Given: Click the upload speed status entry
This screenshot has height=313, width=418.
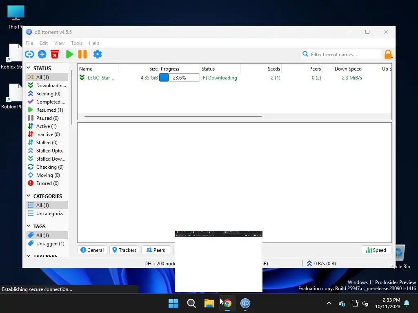Looking at the screenshot, I should pyautogui.click(x=321, y=264).
